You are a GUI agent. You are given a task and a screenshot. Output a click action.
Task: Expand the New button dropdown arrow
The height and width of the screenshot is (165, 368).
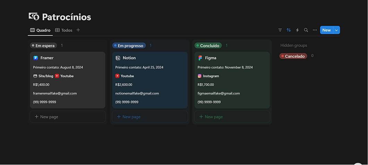pyautogui.click(x=336, y=30)
